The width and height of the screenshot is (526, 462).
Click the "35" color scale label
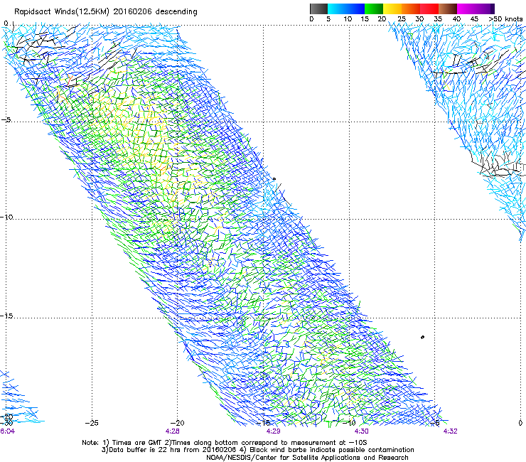438,18
